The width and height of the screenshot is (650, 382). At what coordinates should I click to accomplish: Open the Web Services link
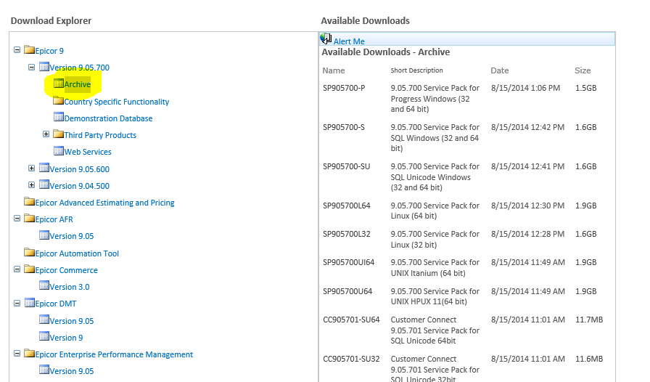pyautogui.click(x=88, y=152)
